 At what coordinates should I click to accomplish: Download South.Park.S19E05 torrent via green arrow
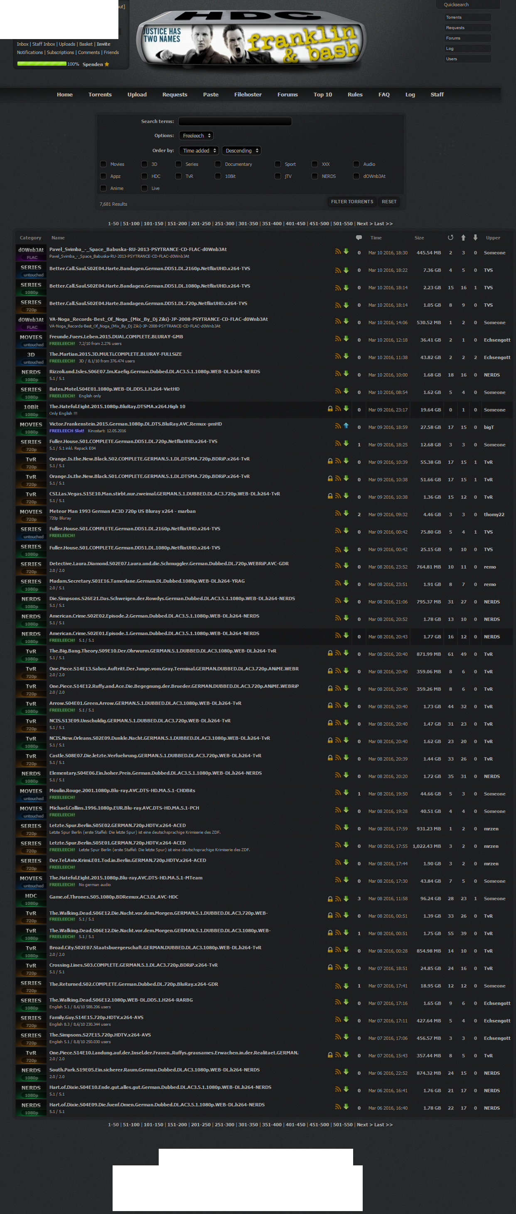pyautogui.click(x=346, y=1072)
